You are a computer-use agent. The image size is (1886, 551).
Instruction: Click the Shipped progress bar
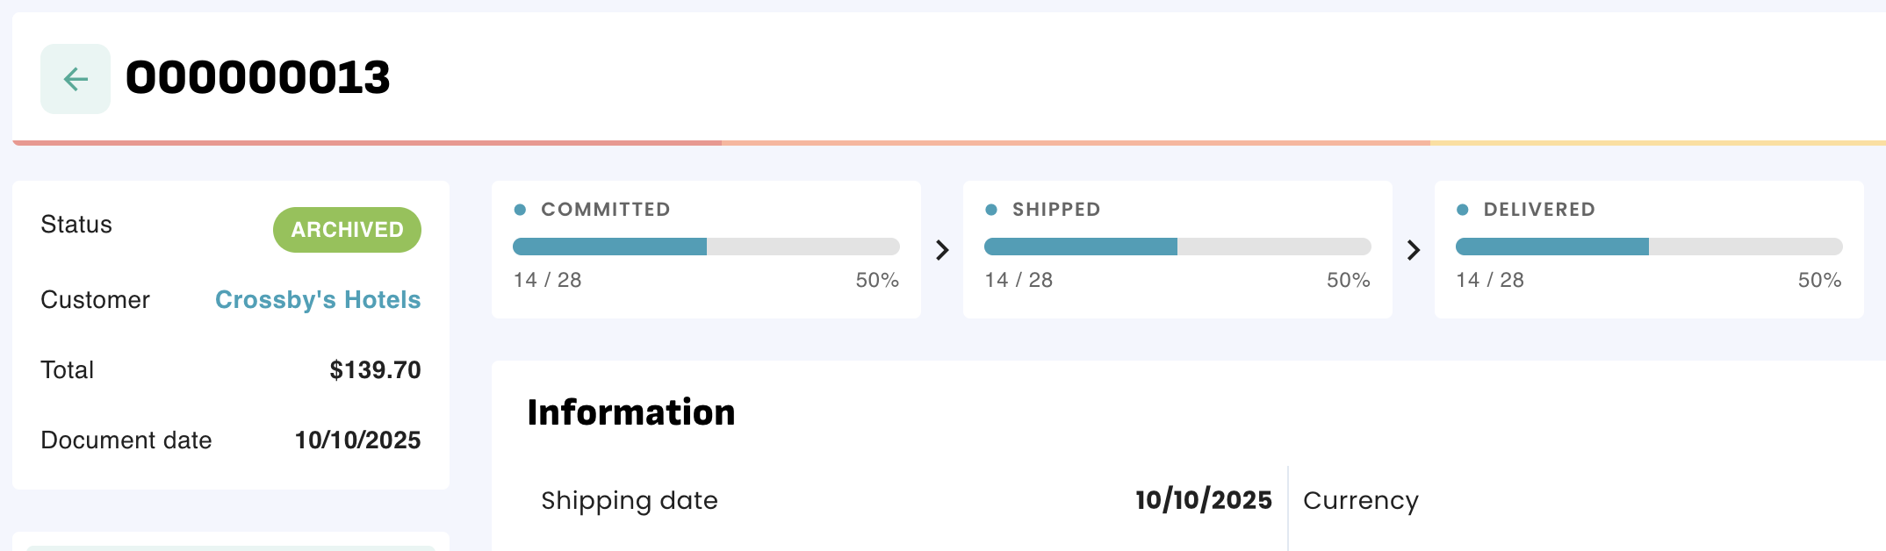[x=1177, y=247]
